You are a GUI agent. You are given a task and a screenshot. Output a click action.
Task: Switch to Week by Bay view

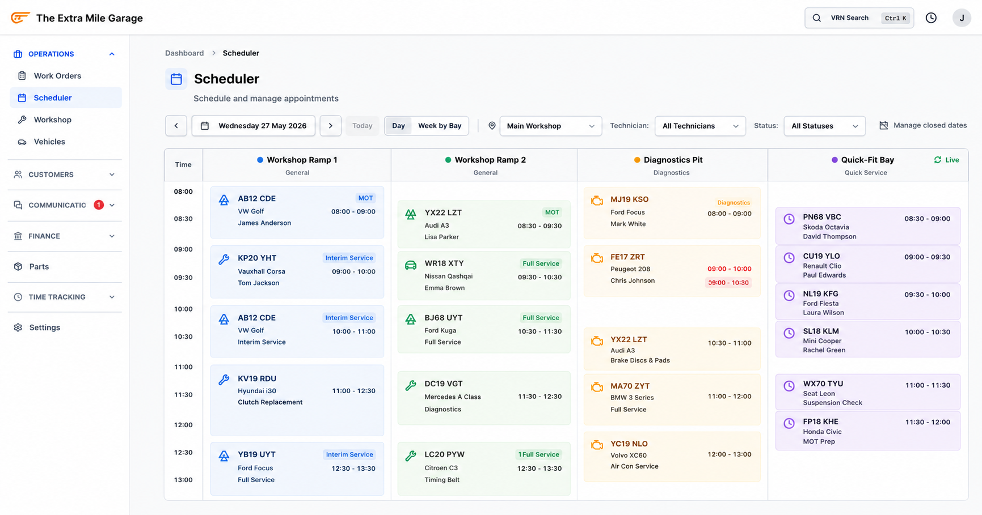(440, 126)
